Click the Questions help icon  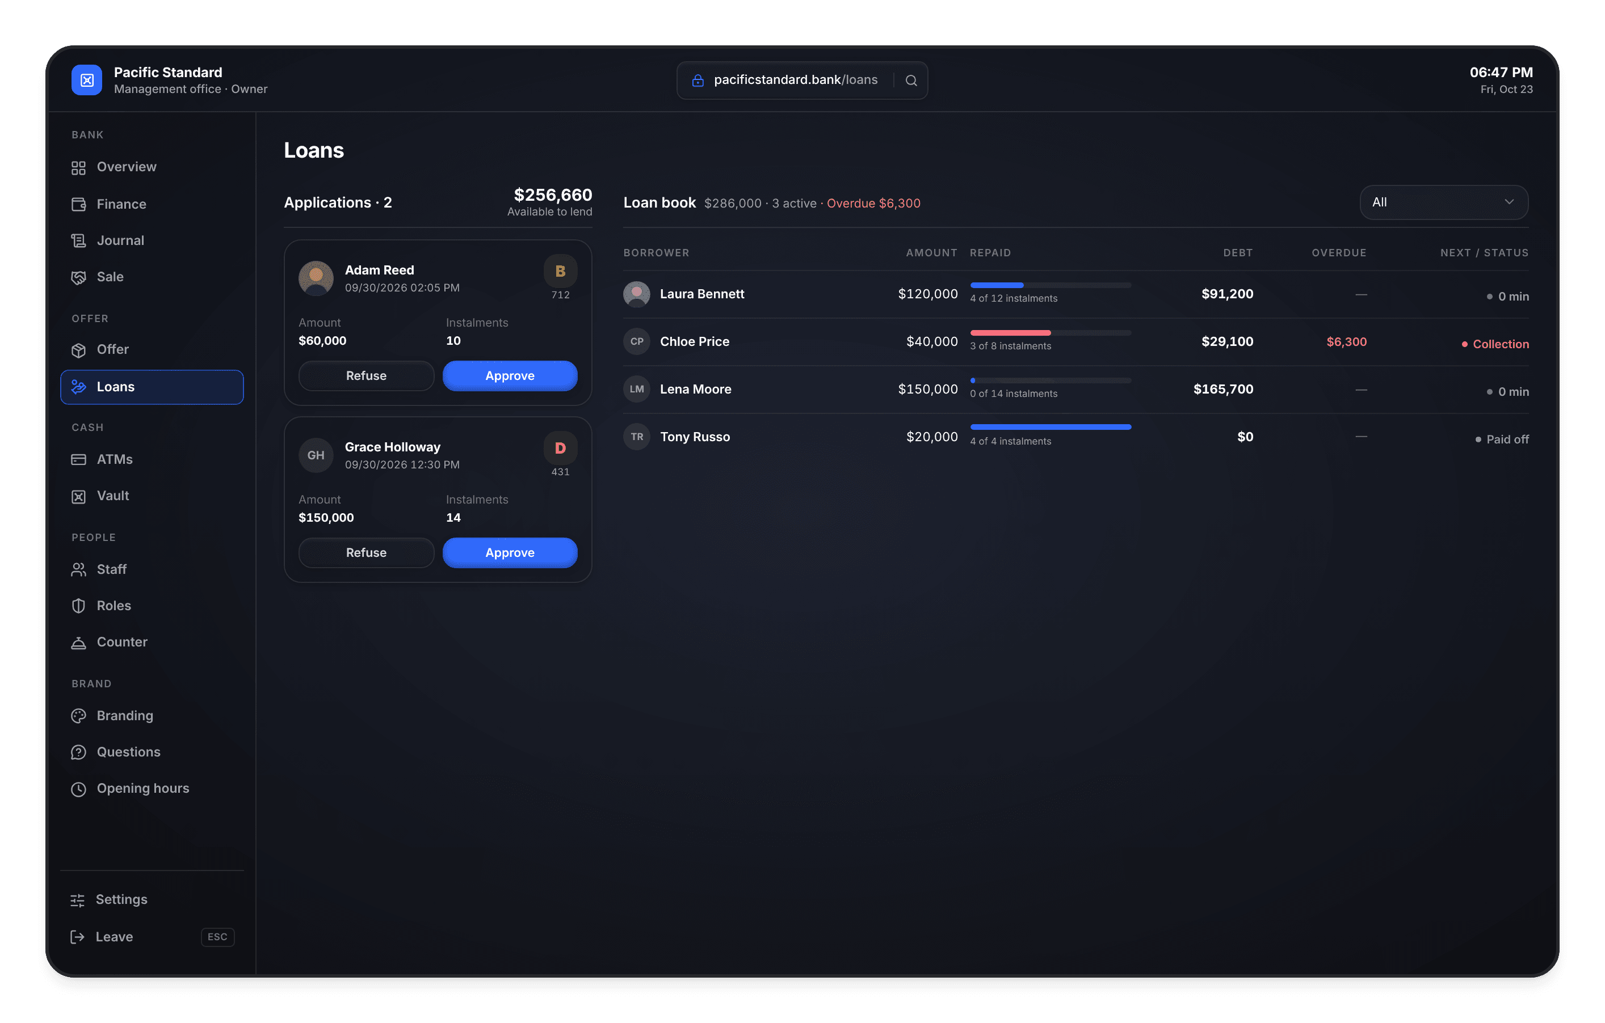(x=79, y=752)
